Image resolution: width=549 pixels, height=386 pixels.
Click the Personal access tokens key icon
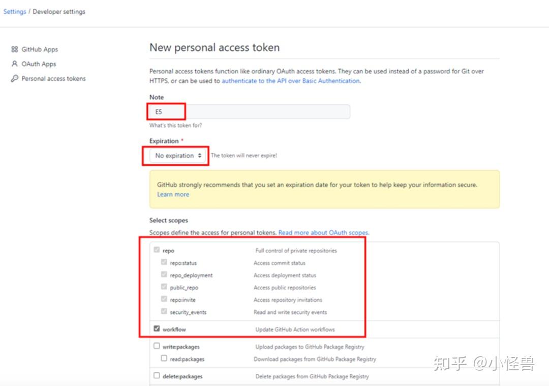coord(14,79)
